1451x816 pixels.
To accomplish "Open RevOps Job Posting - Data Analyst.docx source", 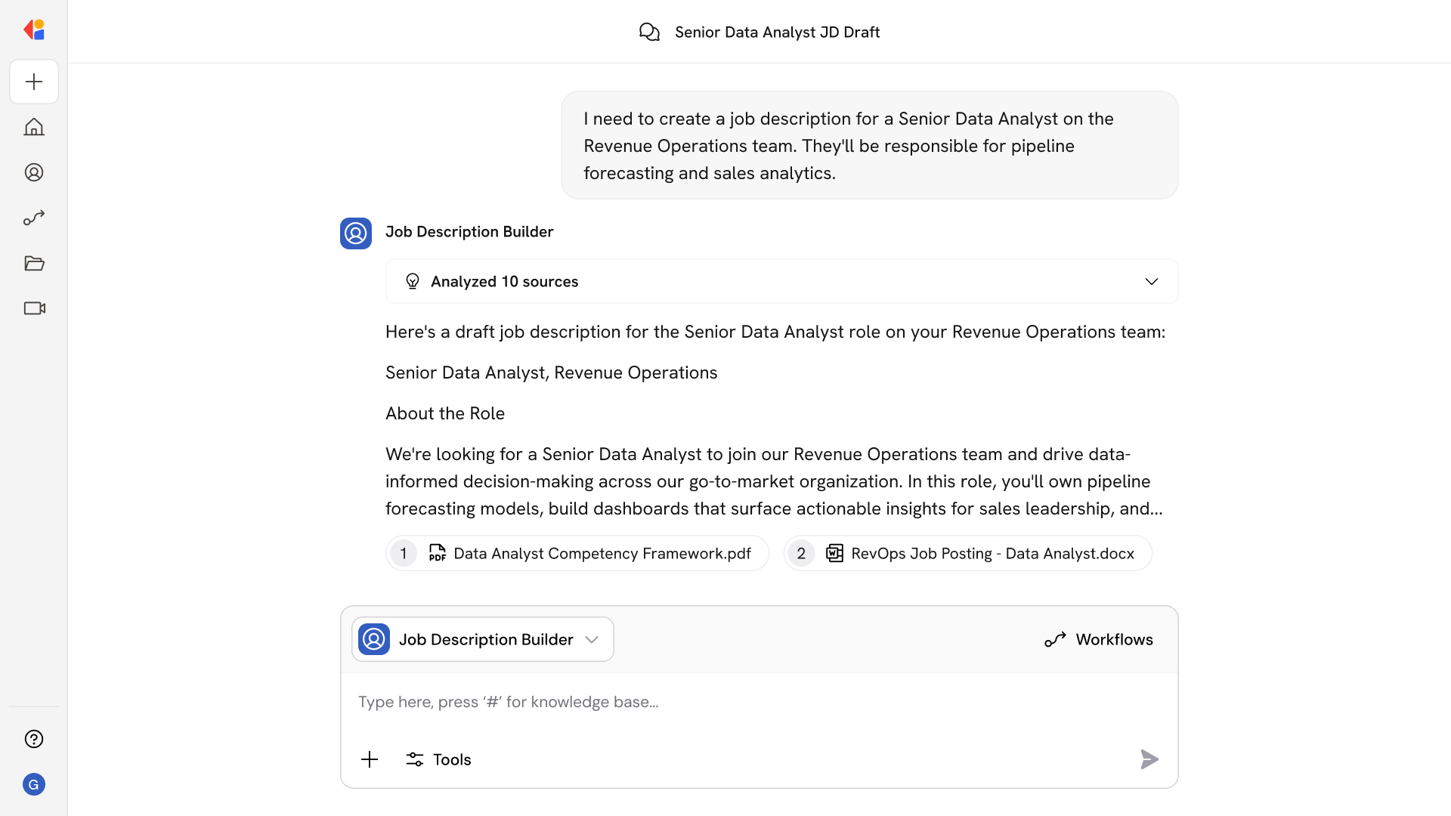I will pos(968,553).
